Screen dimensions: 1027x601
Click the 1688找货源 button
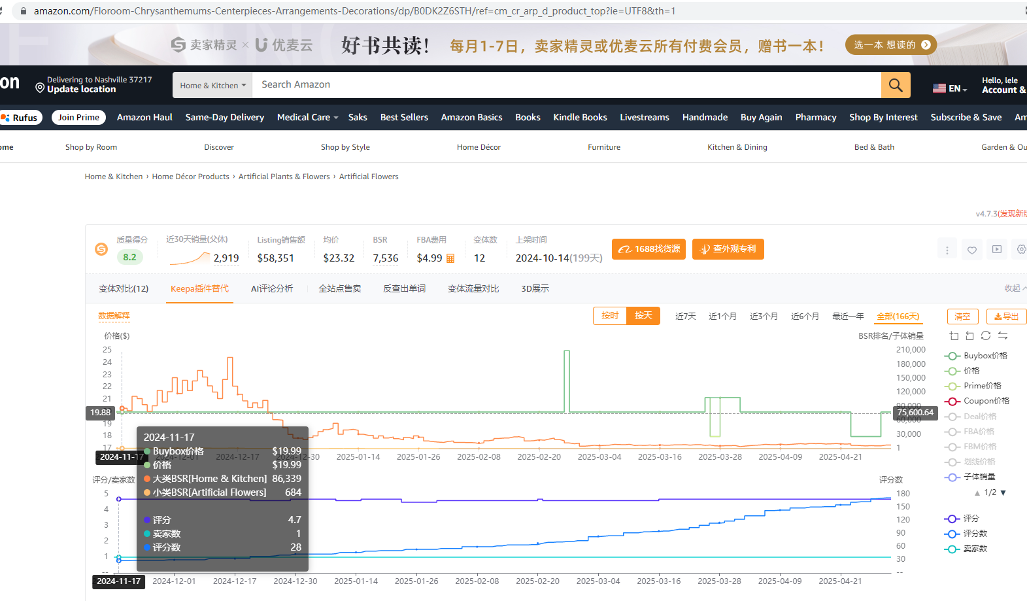[x=648, y=249]
